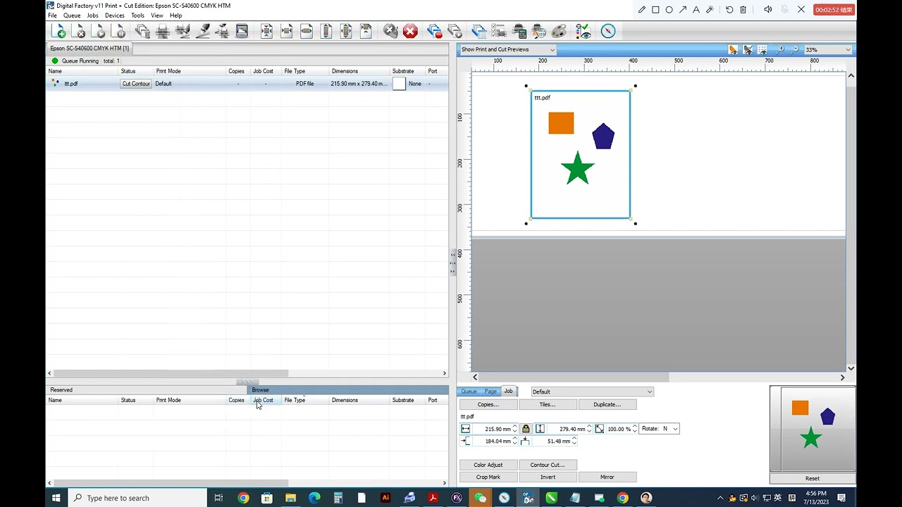Click the fit-height double arrow page icon
Screen dimensions: 902x507
click(326, 31)
